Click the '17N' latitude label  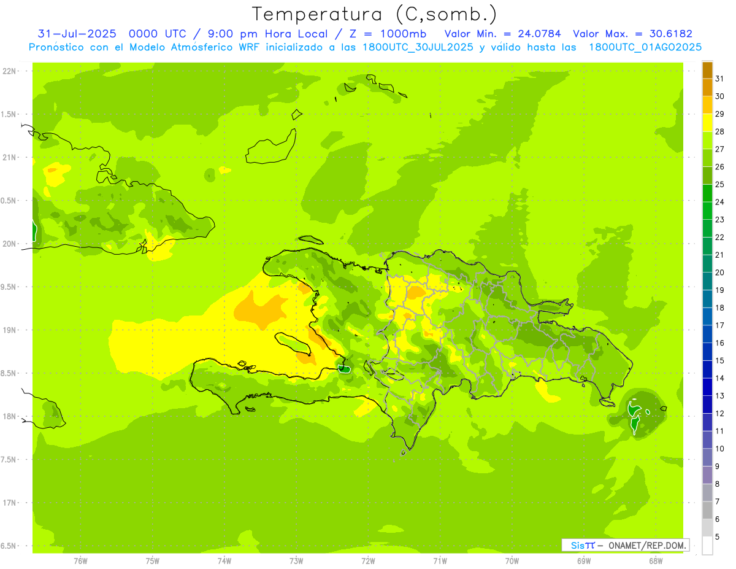pos(10,502)
